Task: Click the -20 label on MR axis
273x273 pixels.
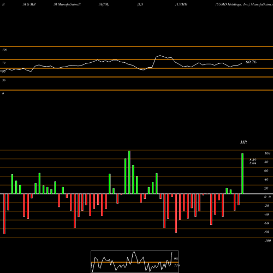Action: pyautogui.click(x=266, y=206)
